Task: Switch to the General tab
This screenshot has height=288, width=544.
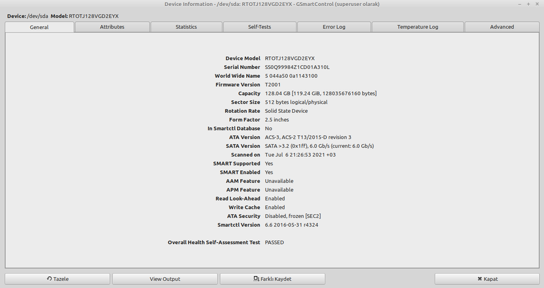Action: click(39, 27)
